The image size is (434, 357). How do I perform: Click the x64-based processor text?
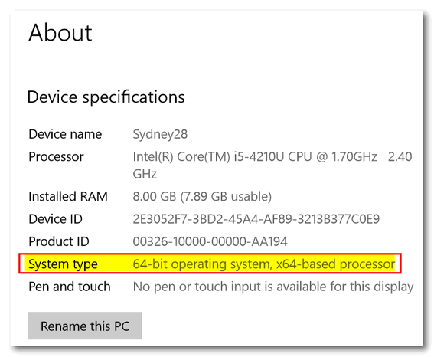pos(336,264)
